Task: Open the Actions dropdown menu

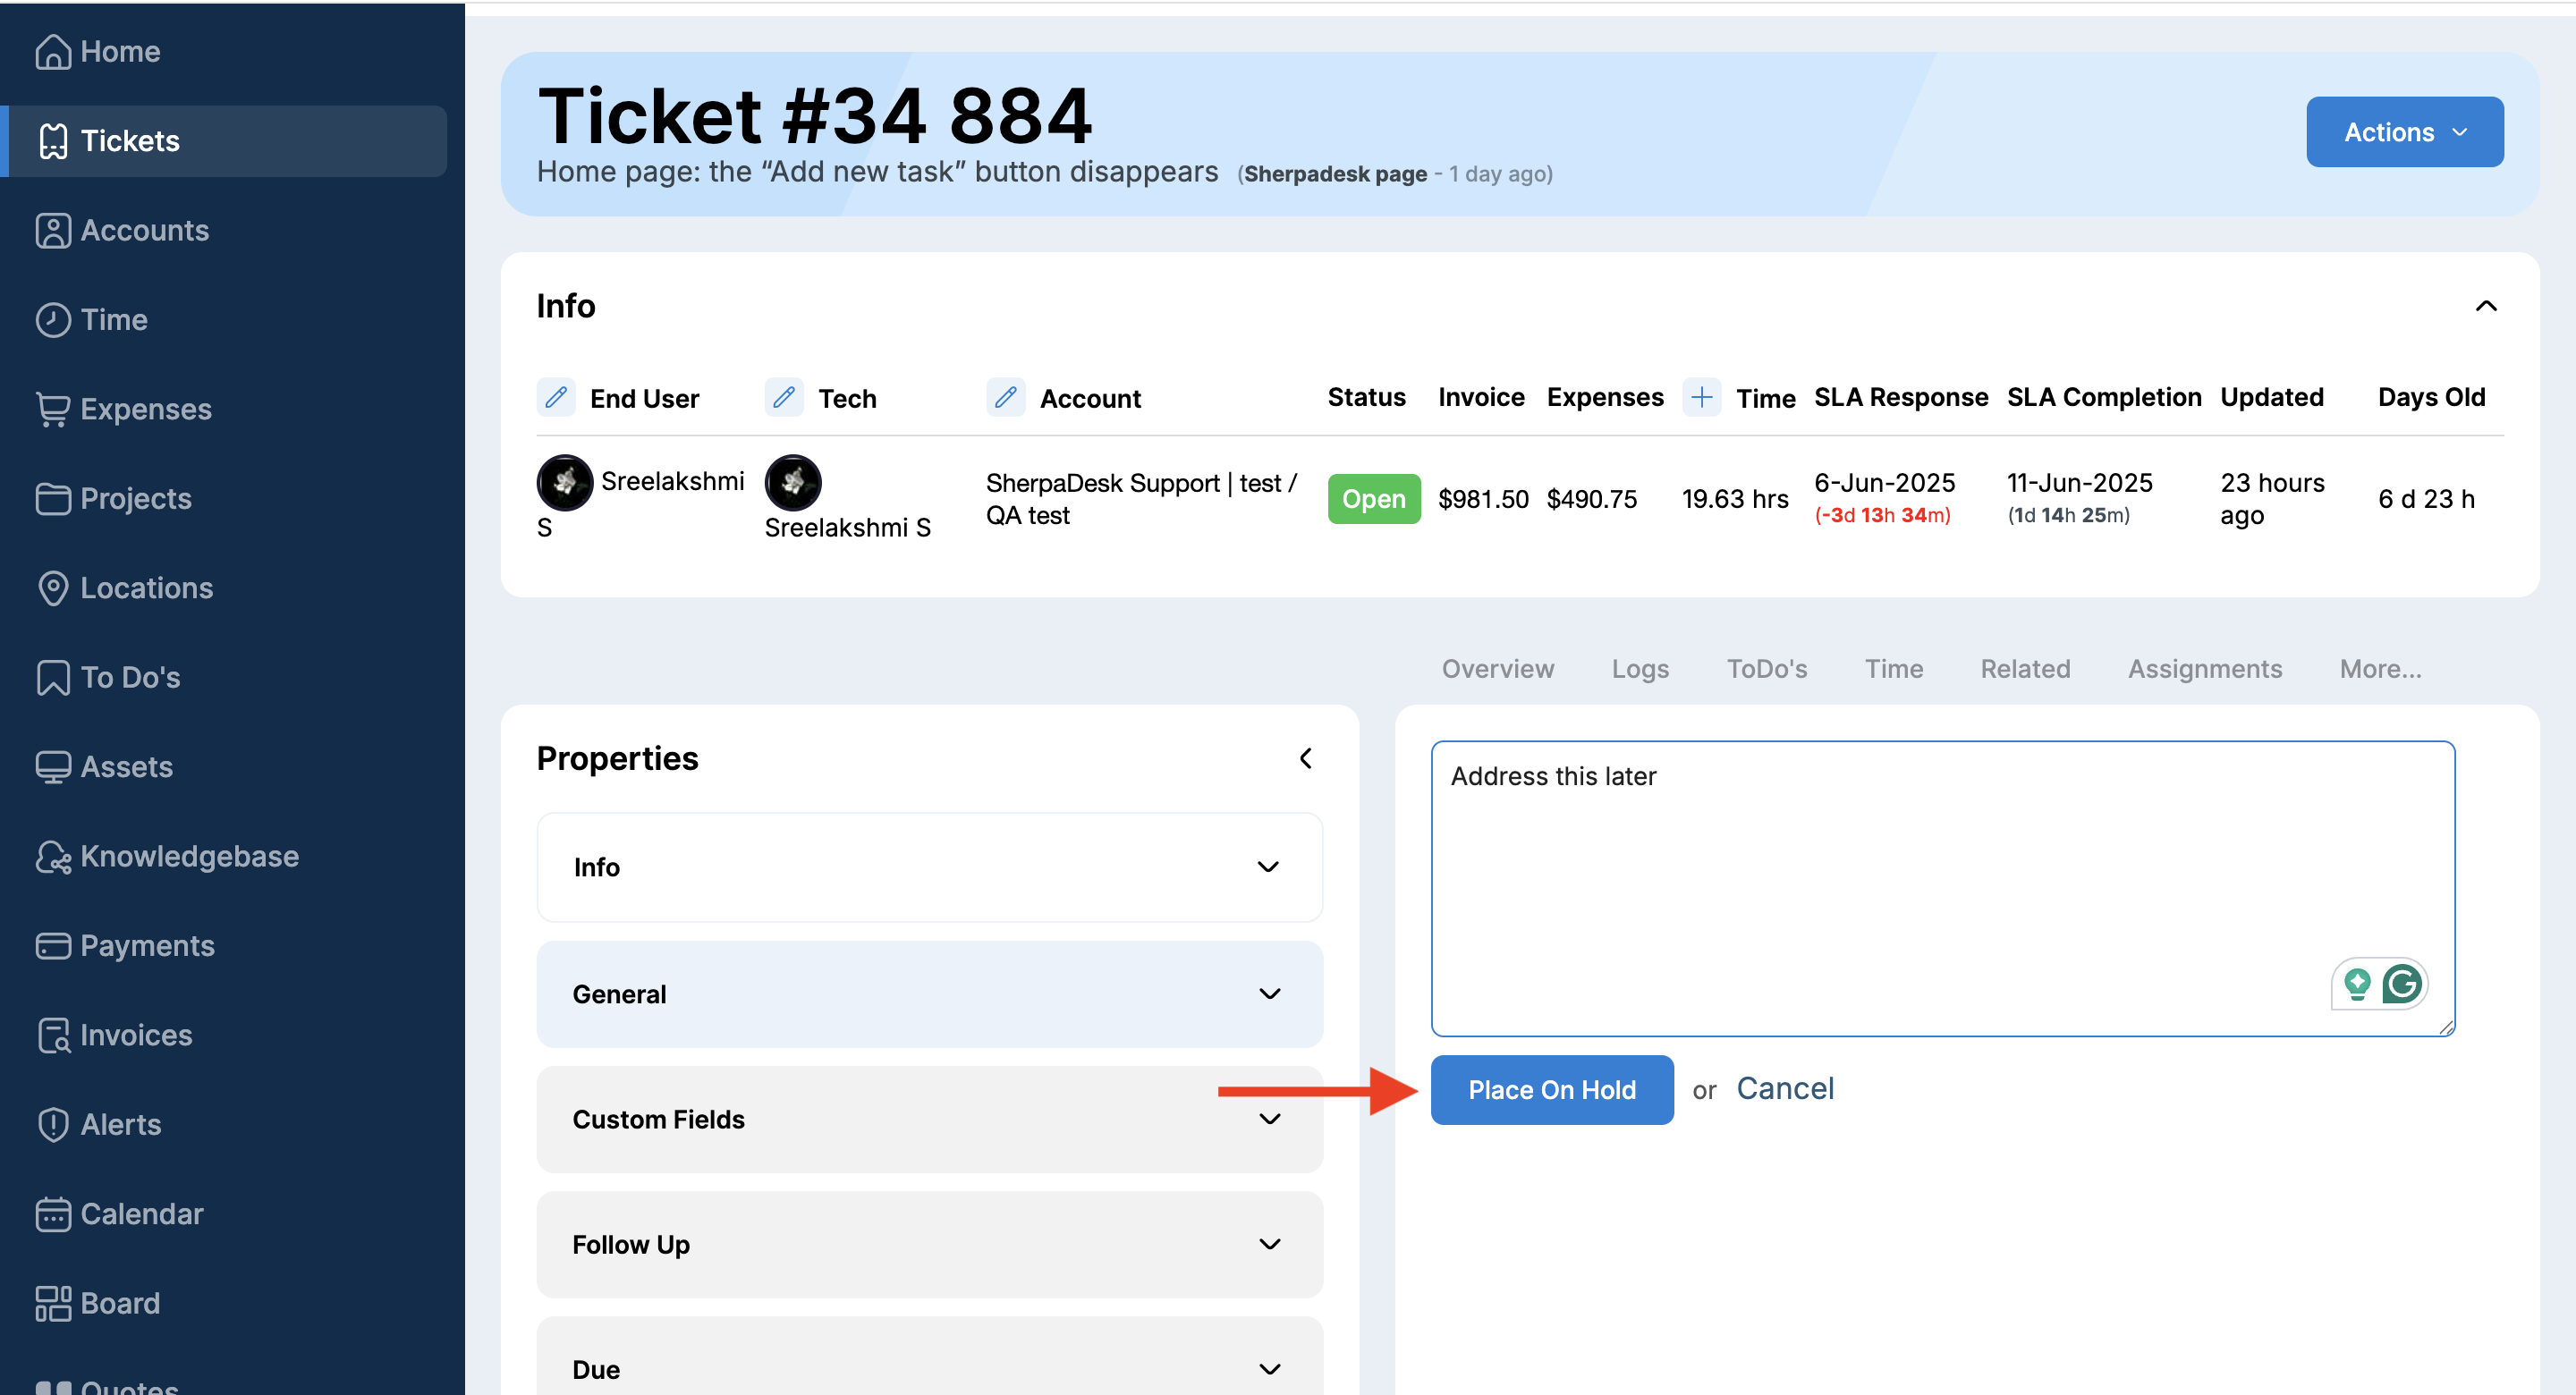Action: coord(2404,132)
